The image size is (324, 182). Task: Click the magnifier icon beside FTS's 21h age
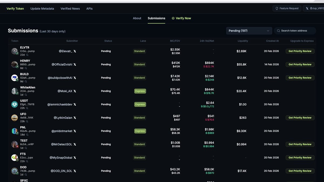click(x=27, y=162)
